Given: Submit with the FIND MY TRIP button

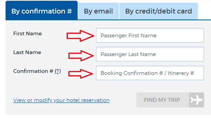Looking at the screenshot, I should 170,100.
